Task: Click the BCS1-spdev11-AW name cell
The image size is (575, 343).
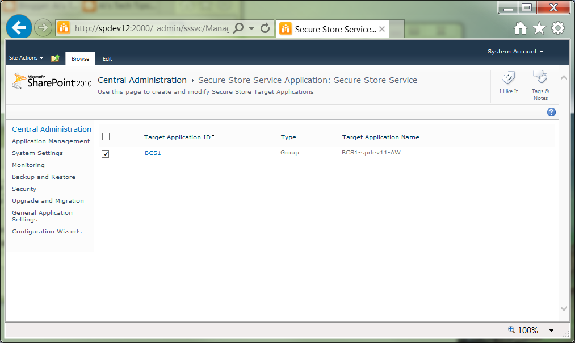Action: coord(371,153)
